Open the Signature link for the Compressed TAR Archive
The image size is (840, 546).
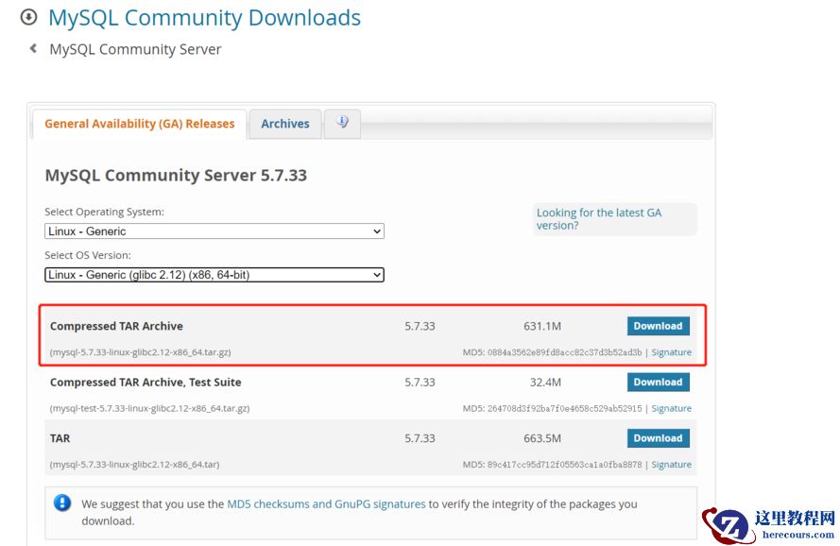coord(672,351)
